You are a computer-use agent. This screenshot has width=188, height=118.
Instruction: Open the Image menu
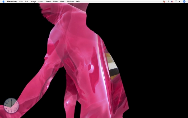point(33,2)
